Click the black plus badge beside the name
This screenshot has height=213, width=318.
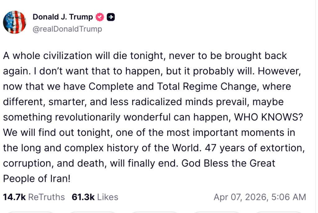click(x=111, y=17)
